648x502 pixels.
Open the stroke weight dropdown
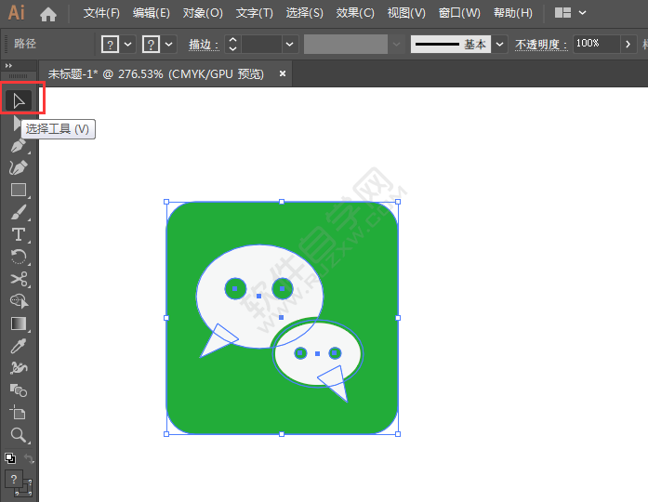[x=290, y=44]
